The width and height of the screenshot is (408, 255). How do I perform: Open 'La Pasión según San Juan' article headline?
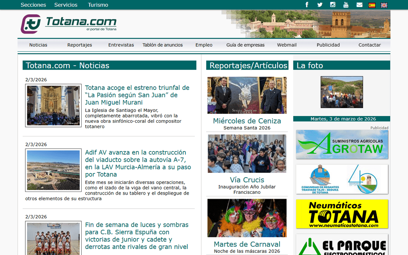click(x=137, y=95)
